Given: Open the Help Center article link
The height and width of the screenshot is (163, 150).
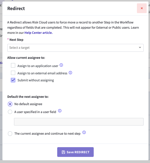Looking at the screenshot, I should point(39,33).
